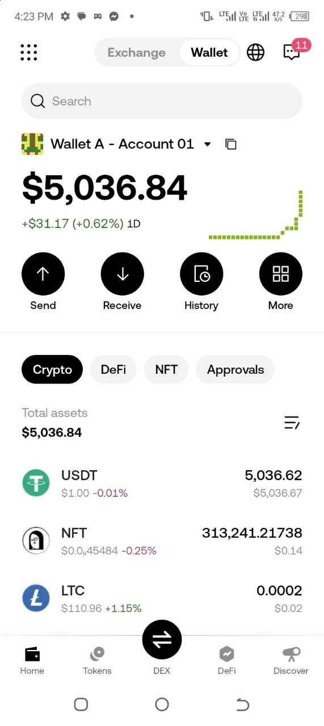Tap the Receive down-arrow button
Viewport: 324px width, 726px height.
(x=123, y=274)
